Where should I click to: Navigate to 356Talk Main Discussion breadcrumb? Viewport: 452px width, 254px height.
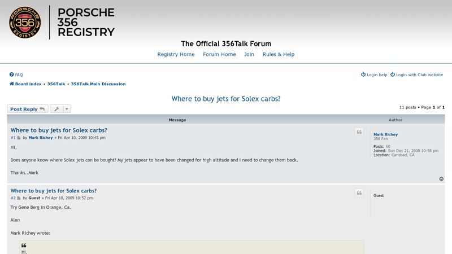click(x=98, y=84)
